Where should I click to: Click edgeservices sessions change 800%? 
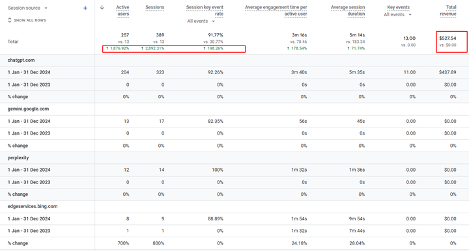158,243
